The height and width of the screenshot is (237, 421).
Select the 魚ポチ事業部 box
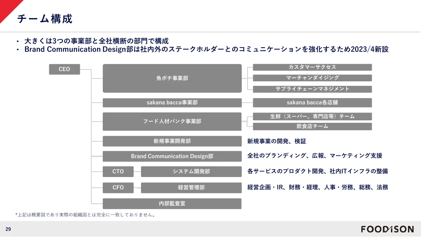172,78
